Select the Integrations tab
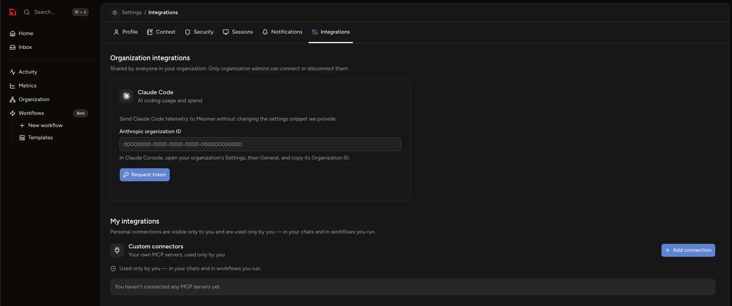The height and width of the screenshot is (306, 732). click(x=331, y=32)
